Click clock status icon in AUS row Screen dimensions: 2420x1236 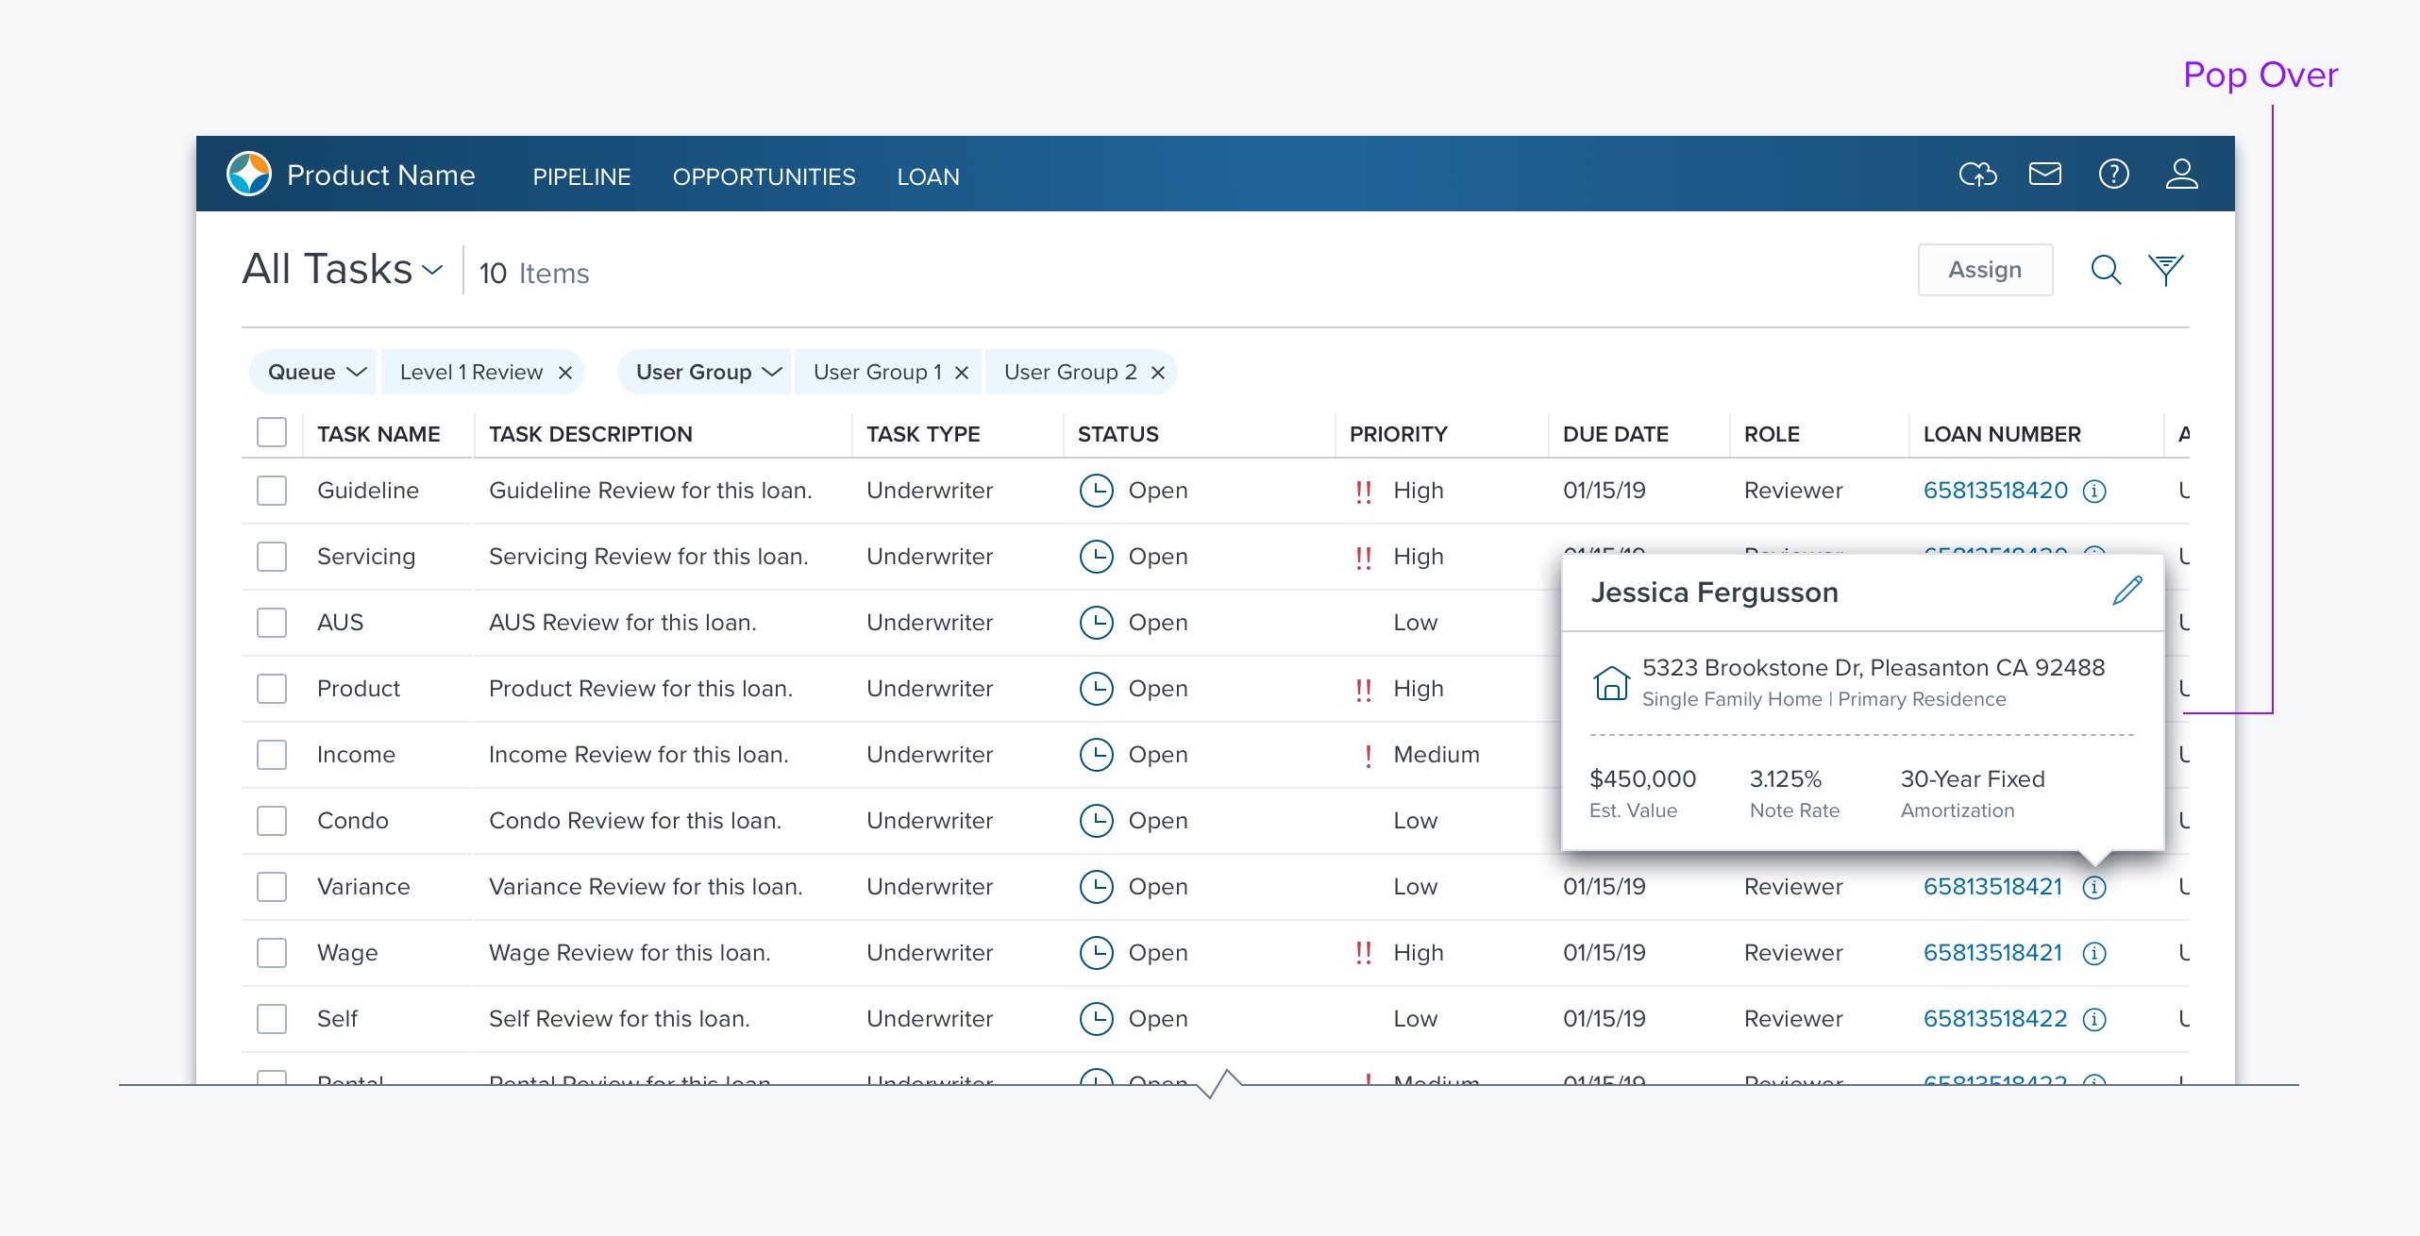tap(1096, 623)
